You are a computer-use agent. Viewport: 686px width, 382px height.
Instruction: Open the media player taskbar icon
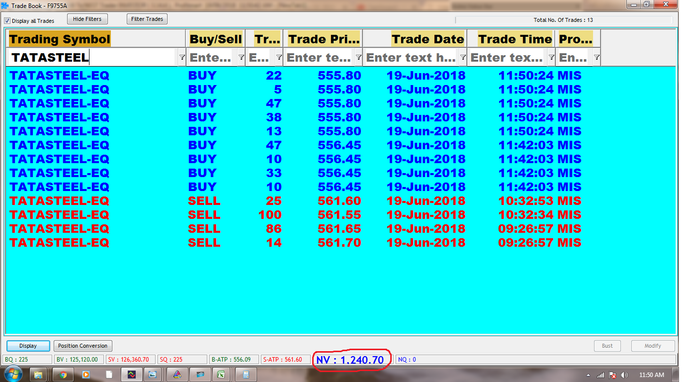tap(86, 375)
